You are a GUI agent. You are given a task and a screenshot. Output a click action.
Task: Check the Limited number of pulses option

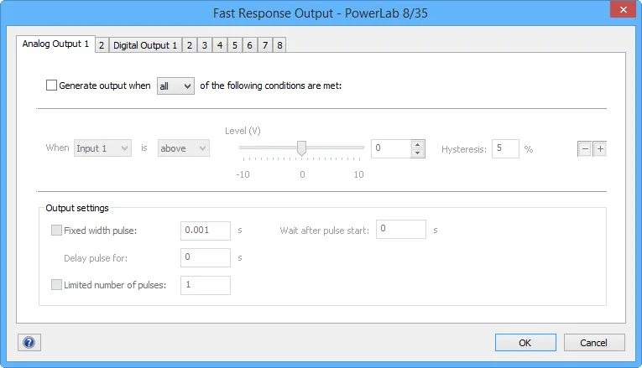click(56, 285)
